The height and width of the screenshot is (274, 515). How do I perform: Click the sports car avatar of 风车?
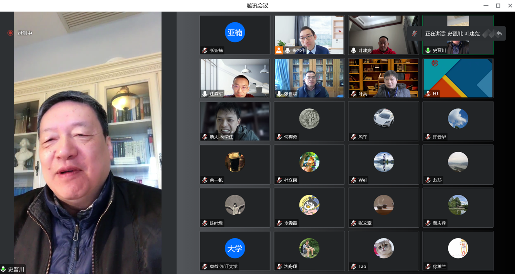coord(384,118)
